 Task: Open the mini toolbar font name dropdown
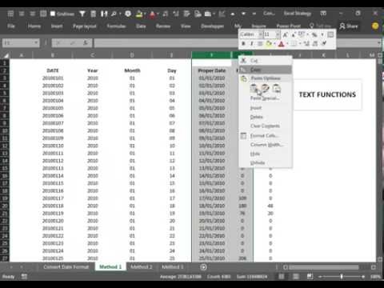click(x=260, y=34)
